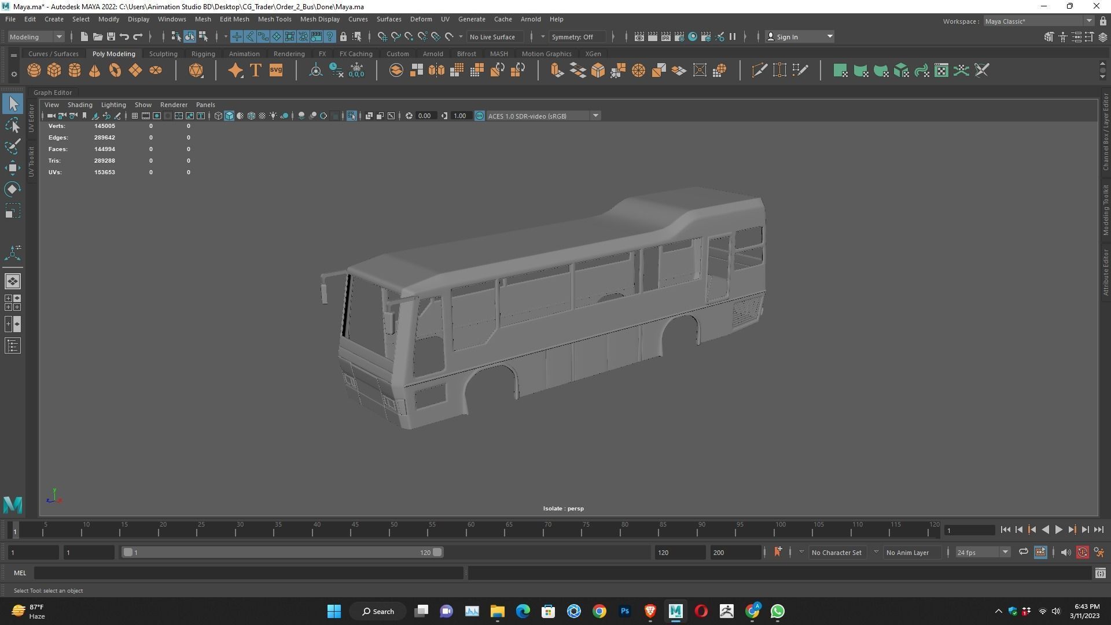Toggle sound mute speaker icon
The height and width of the screenshot is (625, 1111).
[x=1065, y=552]
